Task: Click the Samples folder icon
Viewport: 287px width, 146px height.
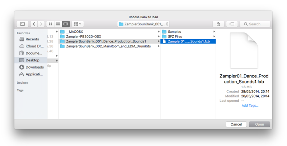Action: pyautogui.click(x=164, y=32)
